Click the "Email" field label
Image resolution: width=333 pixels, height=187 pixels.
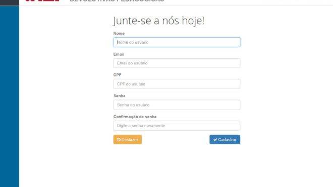[x=119, y=54]
